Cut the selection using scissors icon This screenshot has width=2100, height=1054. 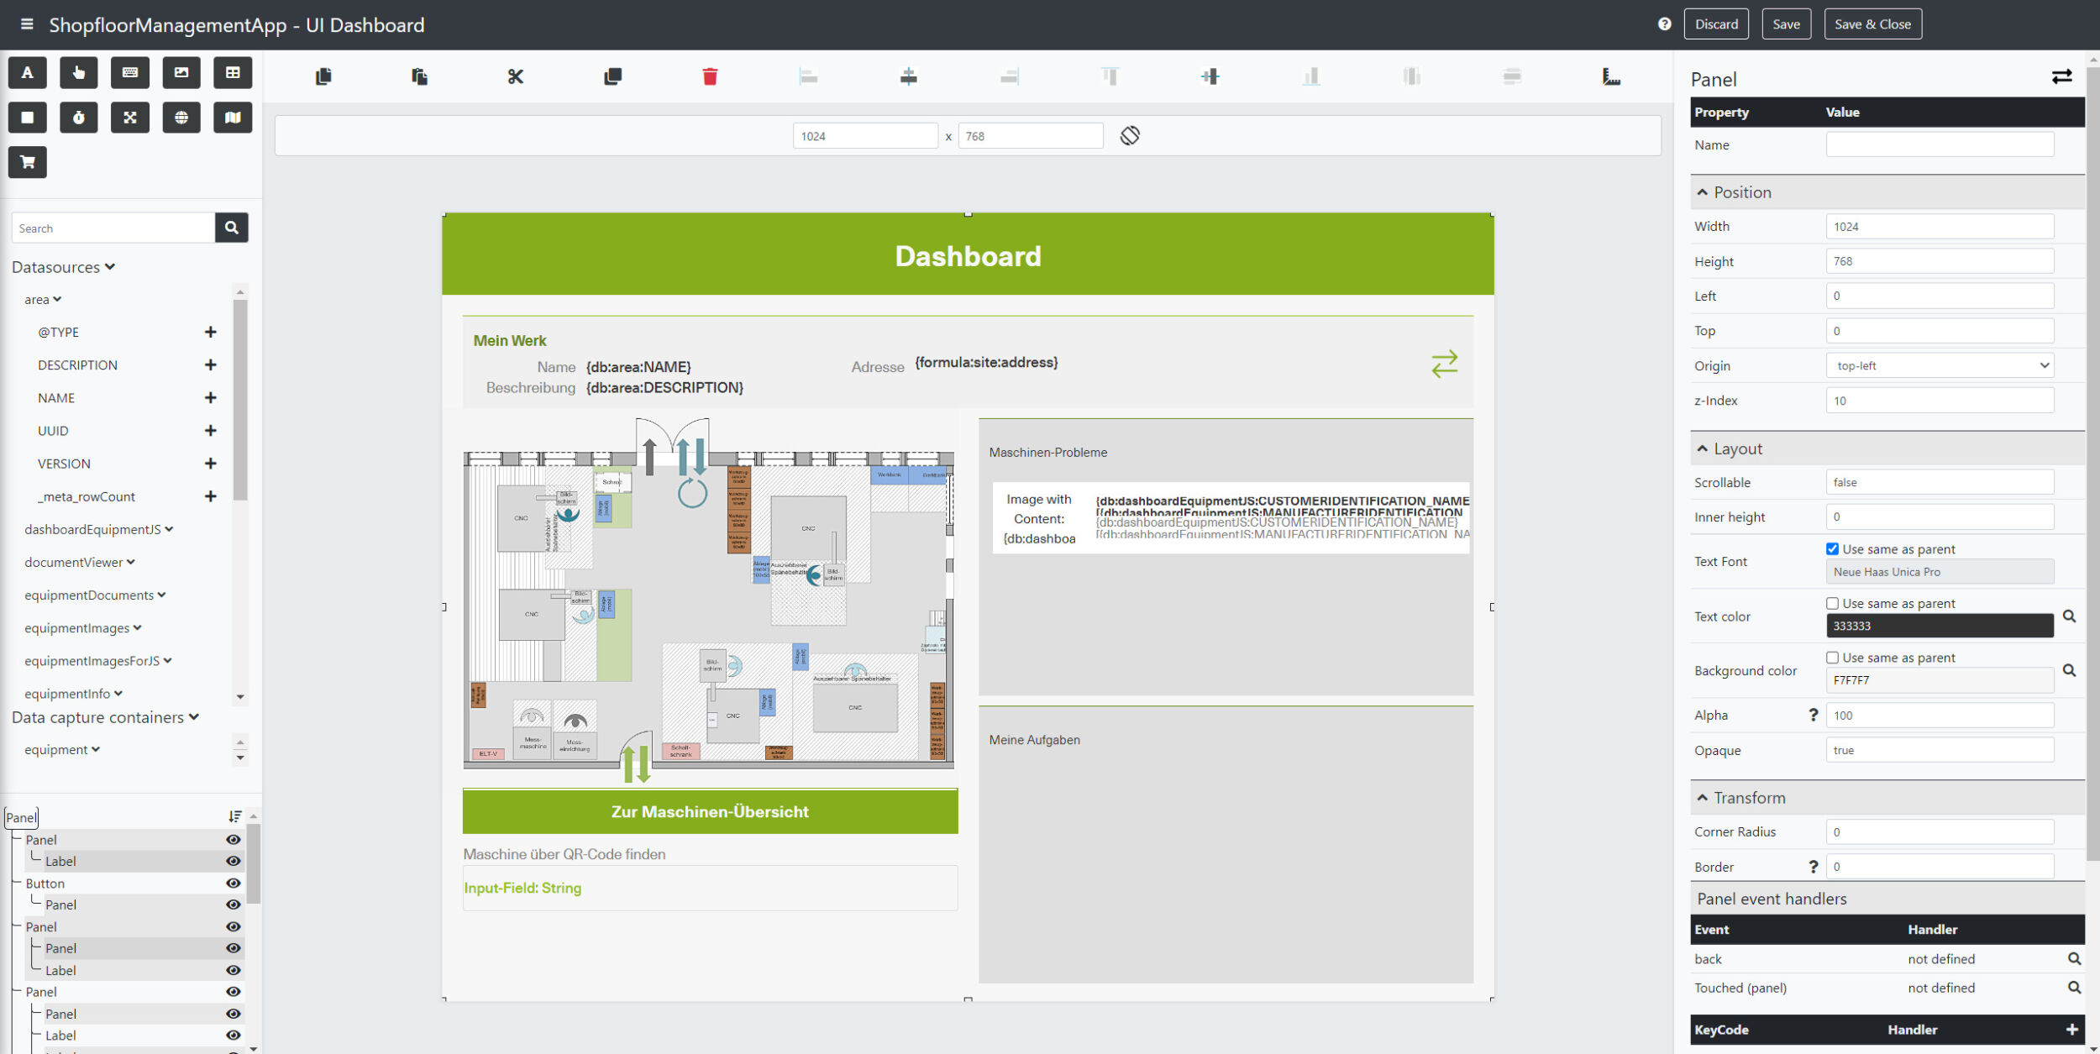point(515,76)
